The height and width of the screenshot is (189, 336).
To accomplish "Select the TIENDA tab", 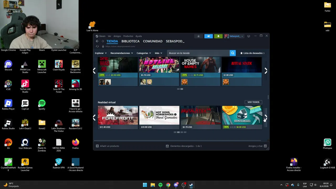I will coord(112,41).
